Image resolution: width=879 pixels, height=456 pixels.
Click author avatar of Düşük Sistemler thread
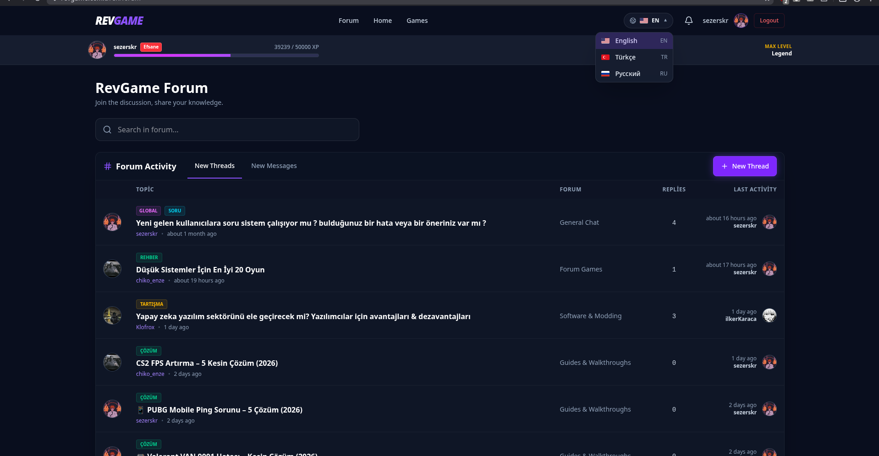(112, 269)
